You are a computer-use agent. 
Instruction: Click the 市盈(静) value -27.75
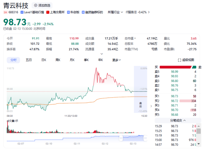(192, 49)
